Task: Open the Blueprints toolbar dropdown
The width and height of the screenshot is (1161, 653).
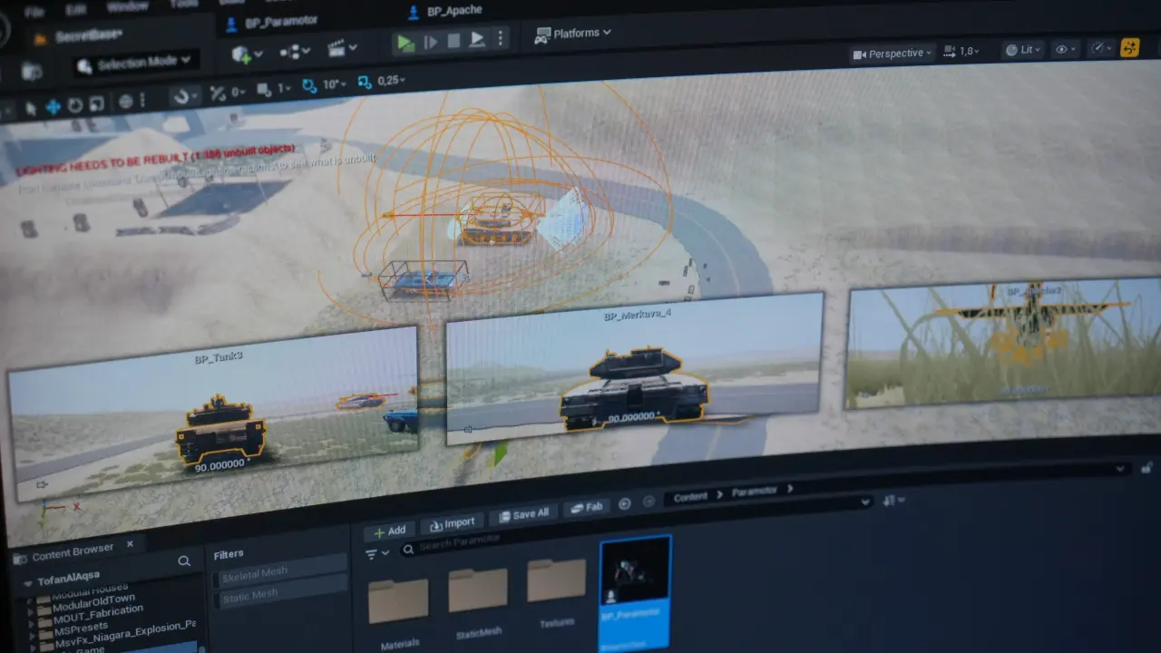Action: pos(296,51)
